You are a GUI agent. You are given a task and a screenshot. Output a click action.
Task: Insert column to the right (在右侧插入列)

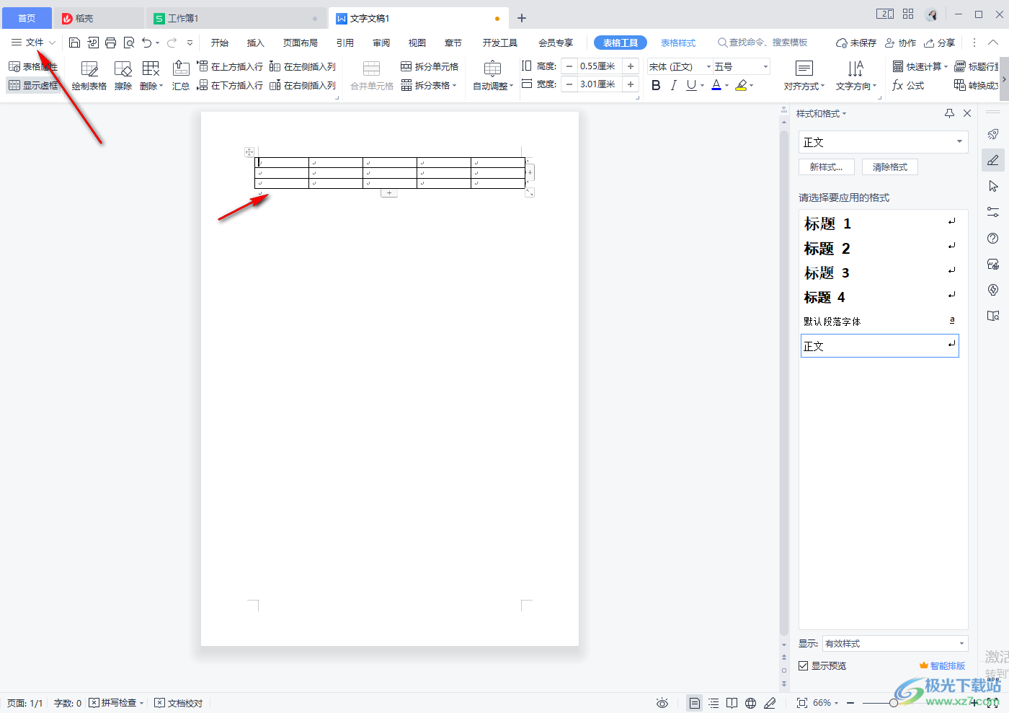pyautogui.click(x=303, y=85)
